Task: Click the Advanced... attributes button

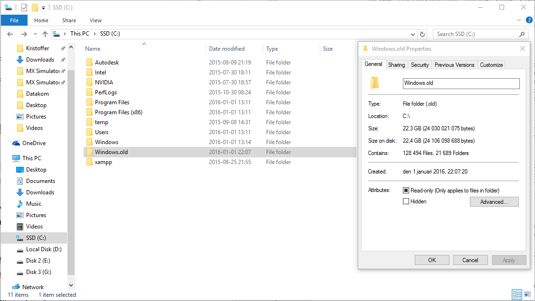Action: click(x=494, y=201)
